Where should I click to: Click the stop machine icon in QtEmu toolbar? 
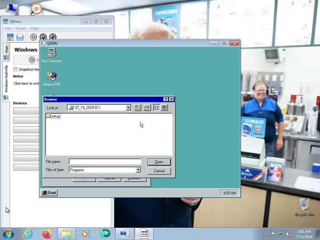point(43,37)
